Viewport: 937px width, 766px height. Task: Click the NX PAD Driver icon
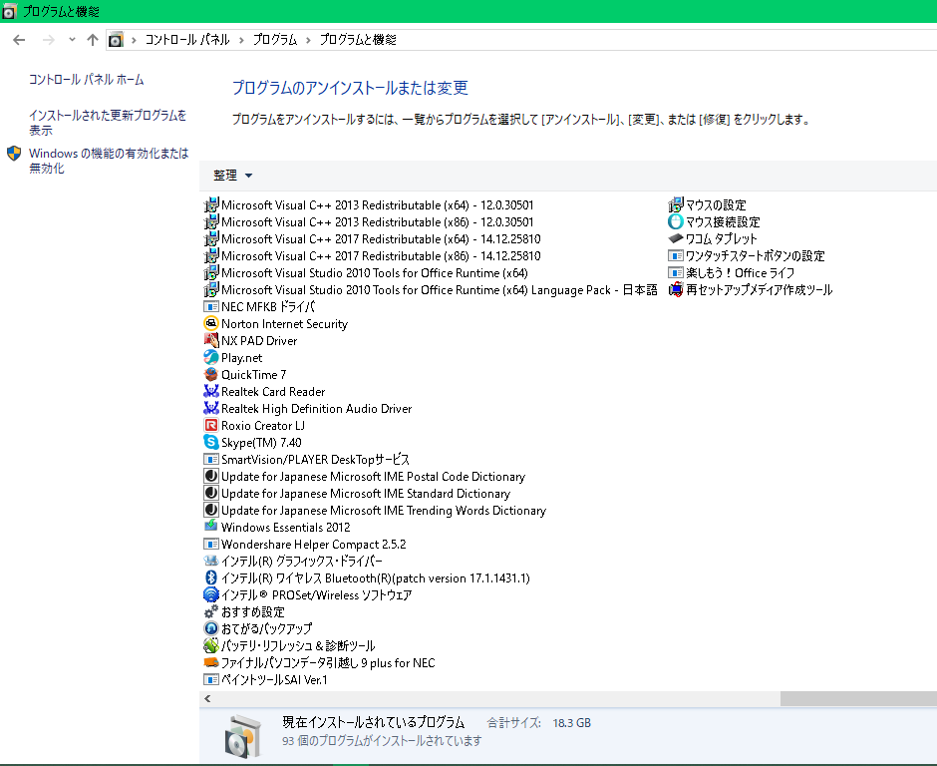211,340
